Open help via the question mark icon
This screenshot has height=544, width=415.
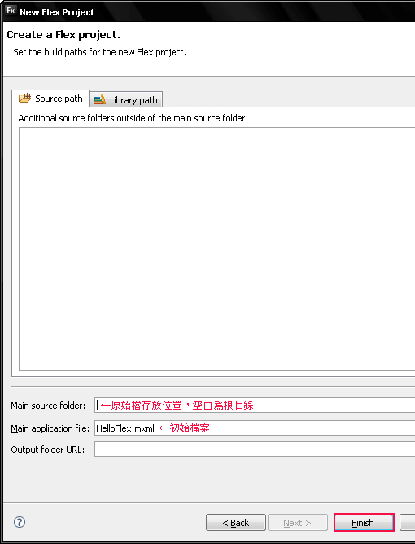(x=20, y=522)
